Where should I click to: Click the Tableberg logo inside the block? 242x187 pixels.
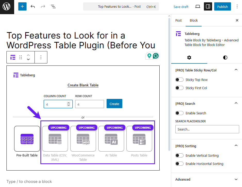coord(16,75)
